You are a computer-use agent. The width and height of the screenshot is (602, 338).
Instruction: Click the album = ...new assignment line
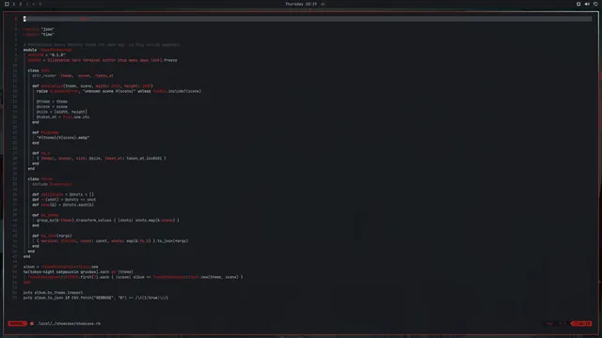(x=60, y=267)
